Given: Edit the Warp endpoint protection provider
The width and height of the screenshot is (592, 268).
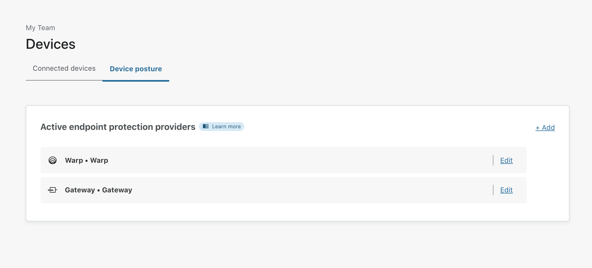Looking at the screenshot, I should [x=506, y=160].
